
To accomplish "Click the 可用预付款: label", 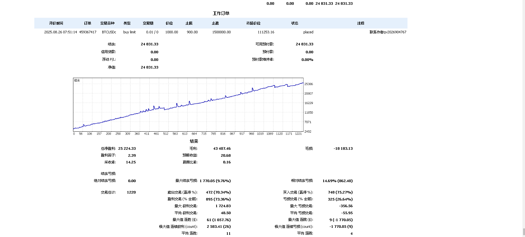I will [x=265, y=44].
